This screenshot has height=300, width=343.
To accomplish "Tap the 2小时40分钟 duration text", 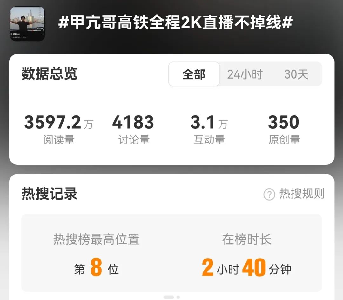I will click(246, 267).
